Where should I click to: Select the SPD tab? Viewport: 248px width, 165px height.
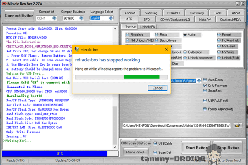(147, 19)
